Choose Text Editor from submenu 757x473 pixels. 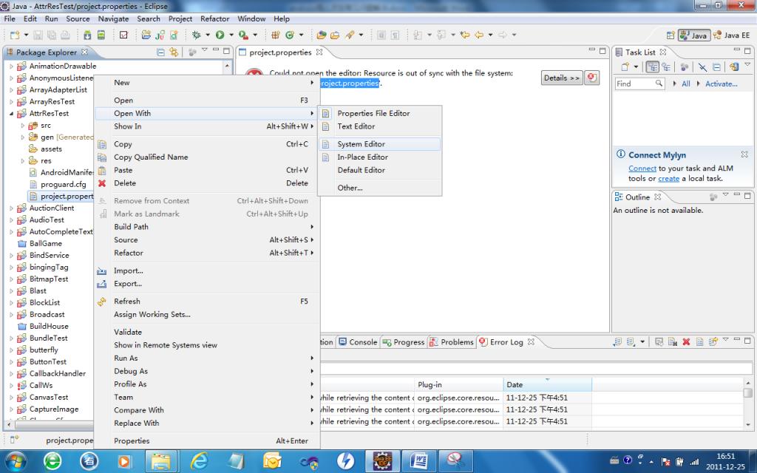coord(379,126)
